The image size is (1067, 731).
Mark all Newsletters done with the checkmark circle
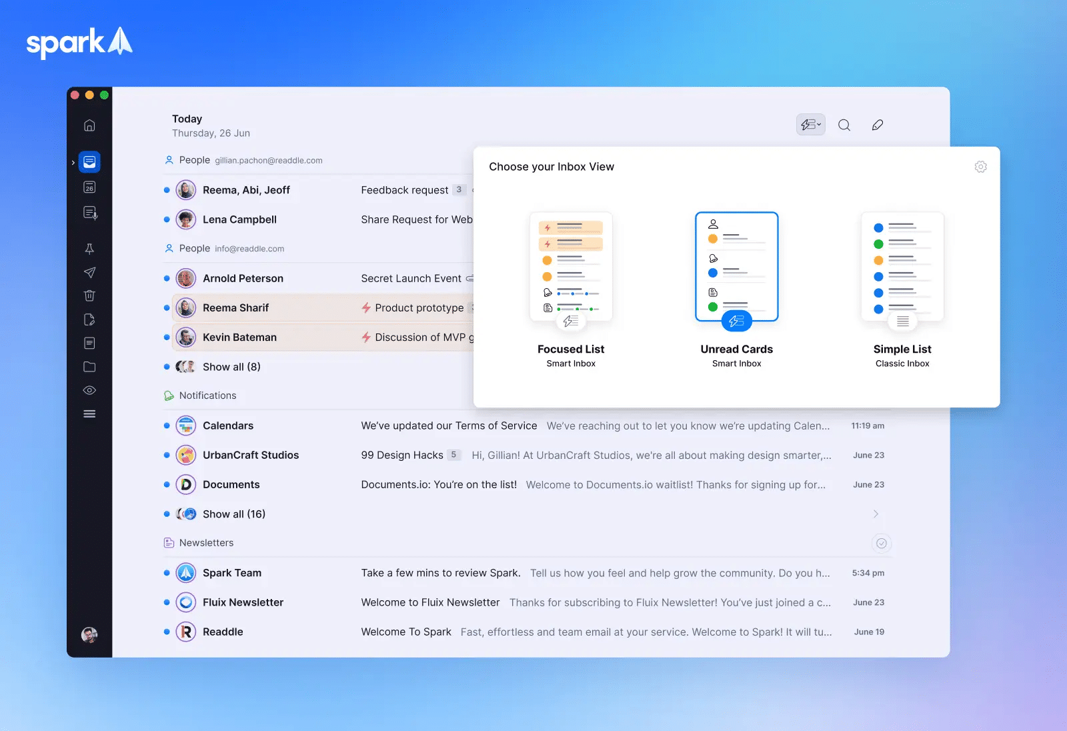[882, 543]
